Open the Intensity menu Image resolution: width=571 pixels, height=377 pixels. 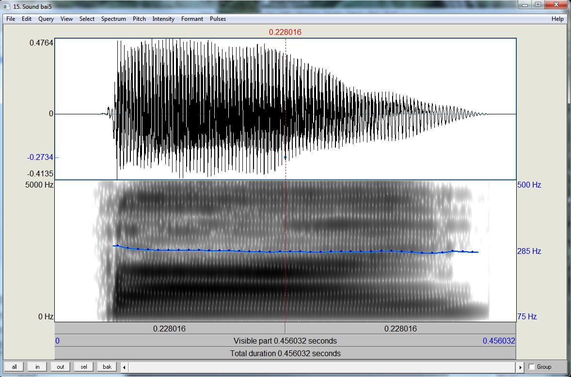click(163, 19)
